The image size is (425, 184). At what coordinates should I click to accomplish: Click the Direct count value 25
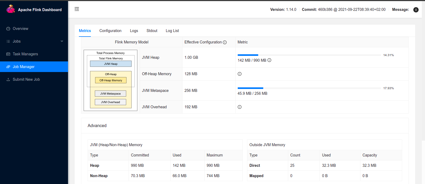point(292,165)
